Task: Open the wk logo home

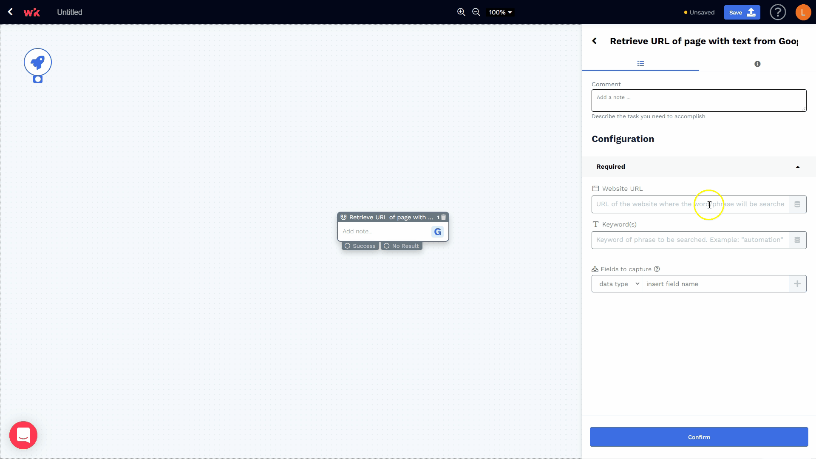Action: (32, 12)
